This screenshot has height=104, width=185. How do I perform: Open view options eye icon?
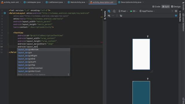109,16
